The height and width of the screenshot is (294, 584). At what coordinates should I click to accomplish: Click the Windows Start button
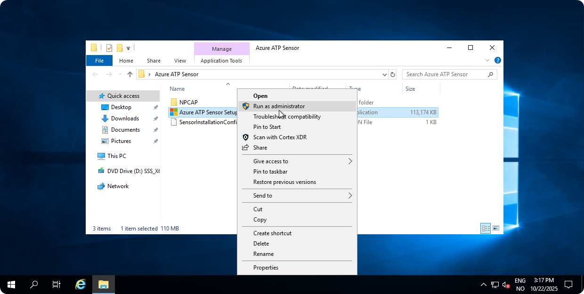pyautogui.click(x=11, y=284)
